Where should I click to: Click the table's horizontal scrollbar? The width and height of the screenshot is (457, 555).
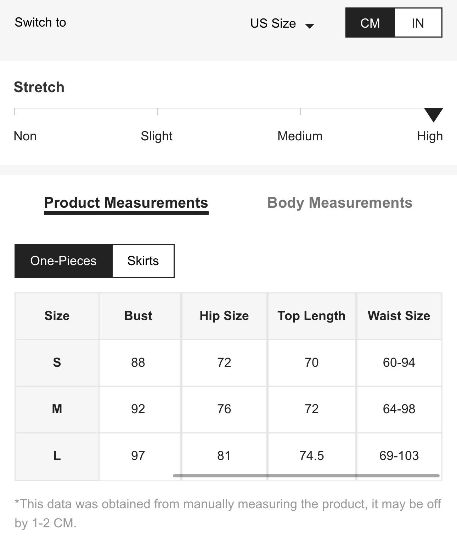[306, 476]
